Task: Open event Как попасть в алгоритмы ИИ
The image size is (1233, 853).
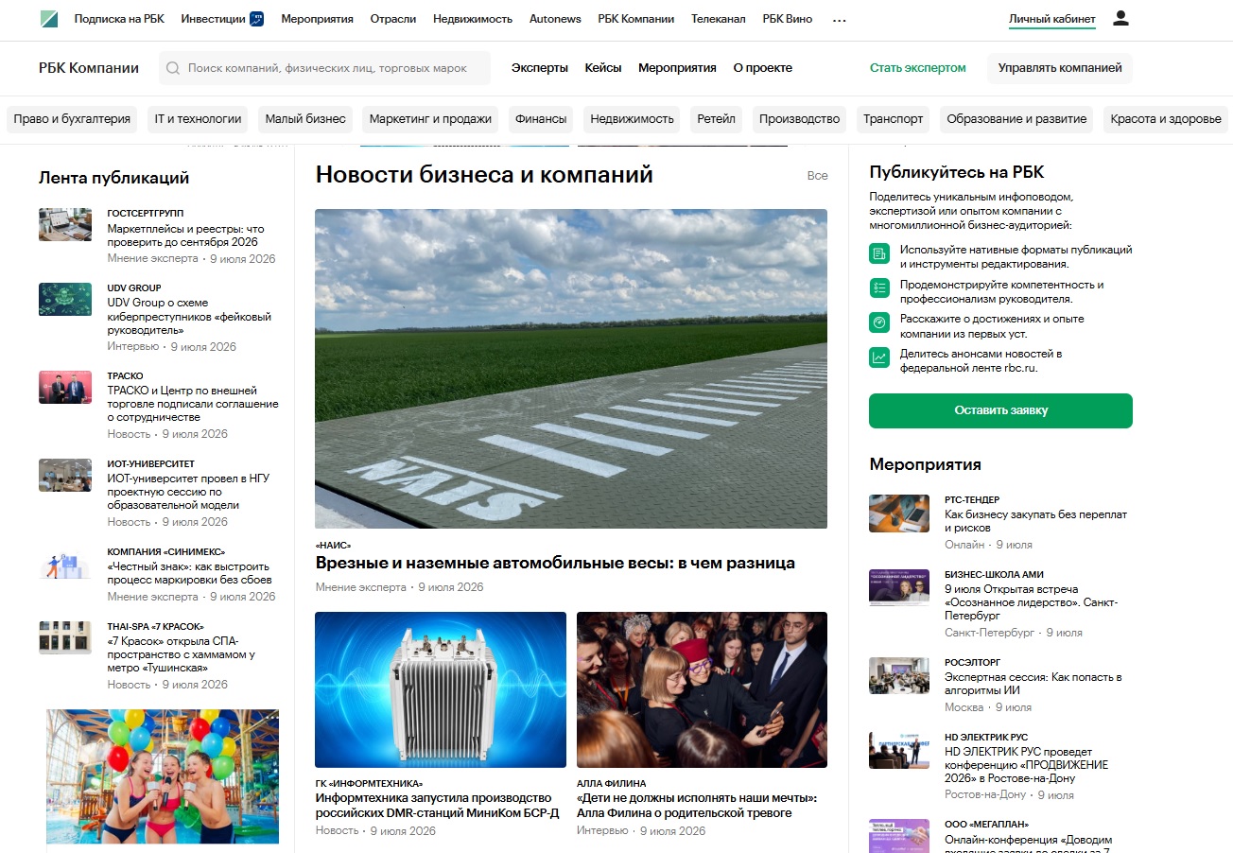Action: (x=1033, y=684)
